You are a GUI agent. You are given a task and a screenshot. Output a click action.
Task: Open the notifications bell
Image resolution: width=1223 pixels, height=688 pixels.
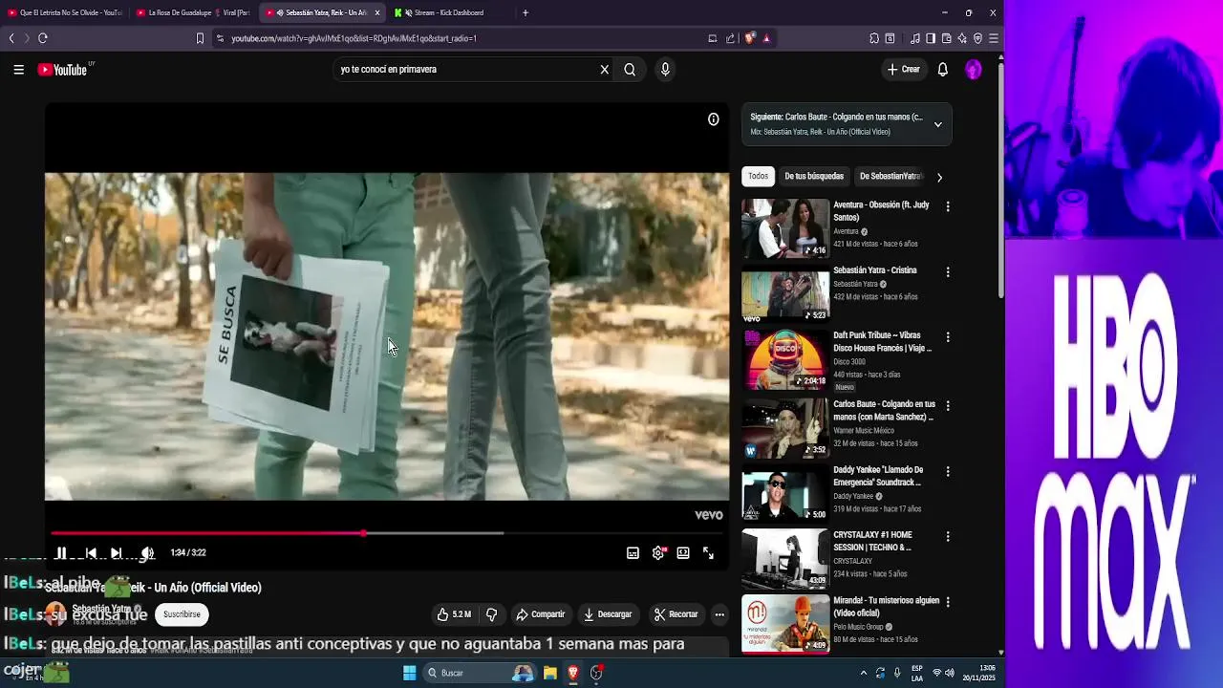point(942,70)
